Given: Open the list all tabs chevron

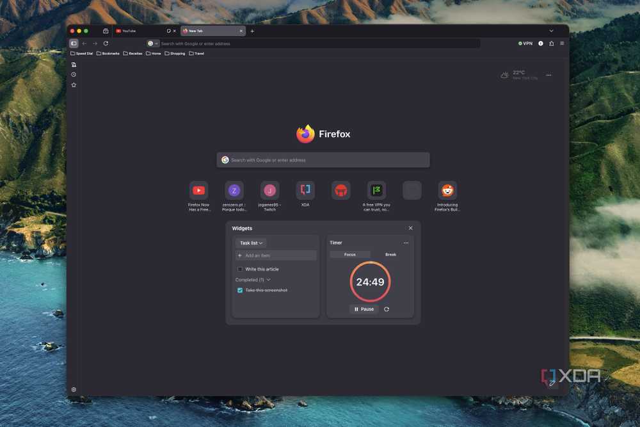Looking at the screenshot, I should (x=551, y=31).
